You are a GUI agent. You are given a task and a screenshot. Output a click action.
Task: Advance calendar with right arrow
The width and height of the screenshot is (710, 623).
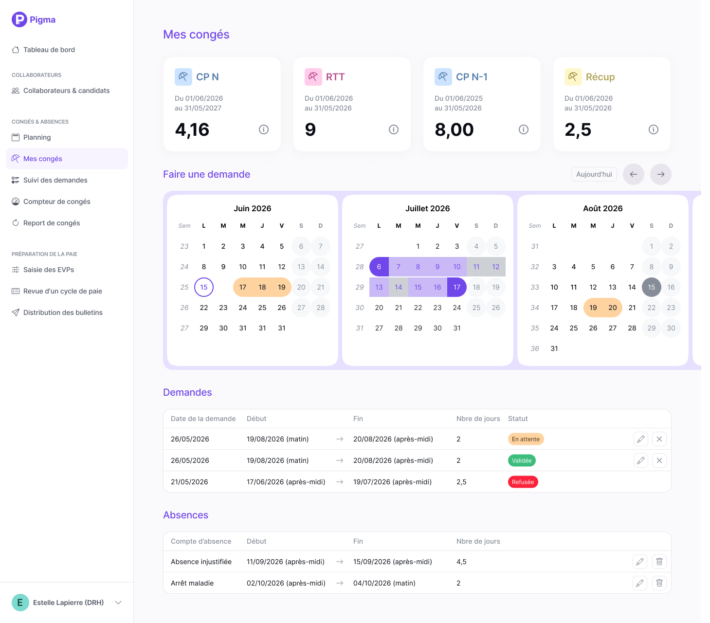[x=661, y=174]
